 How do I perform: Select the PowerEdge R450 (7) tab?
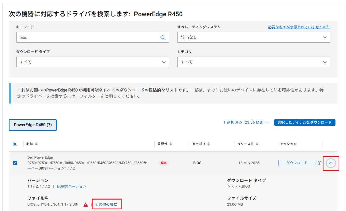click(x=33, y=125)
